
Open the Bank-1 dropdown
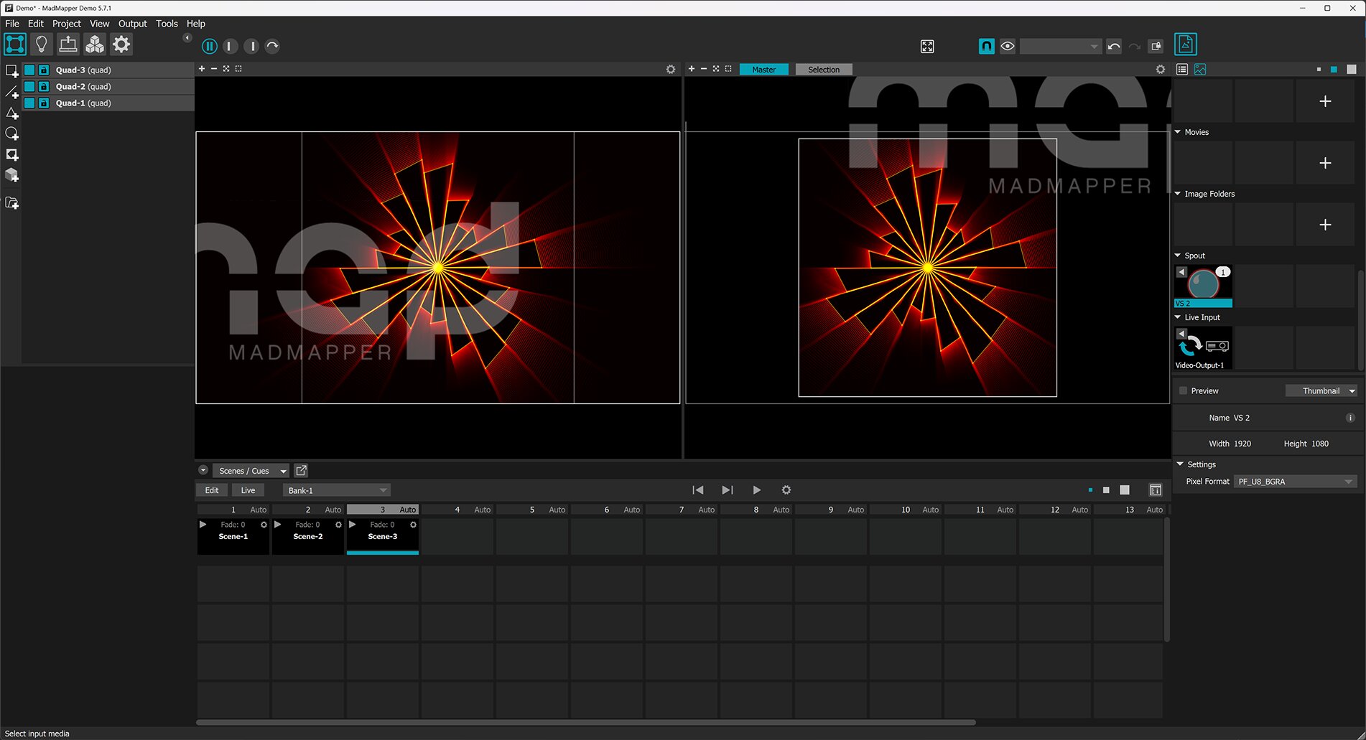[x=336, y=490]
